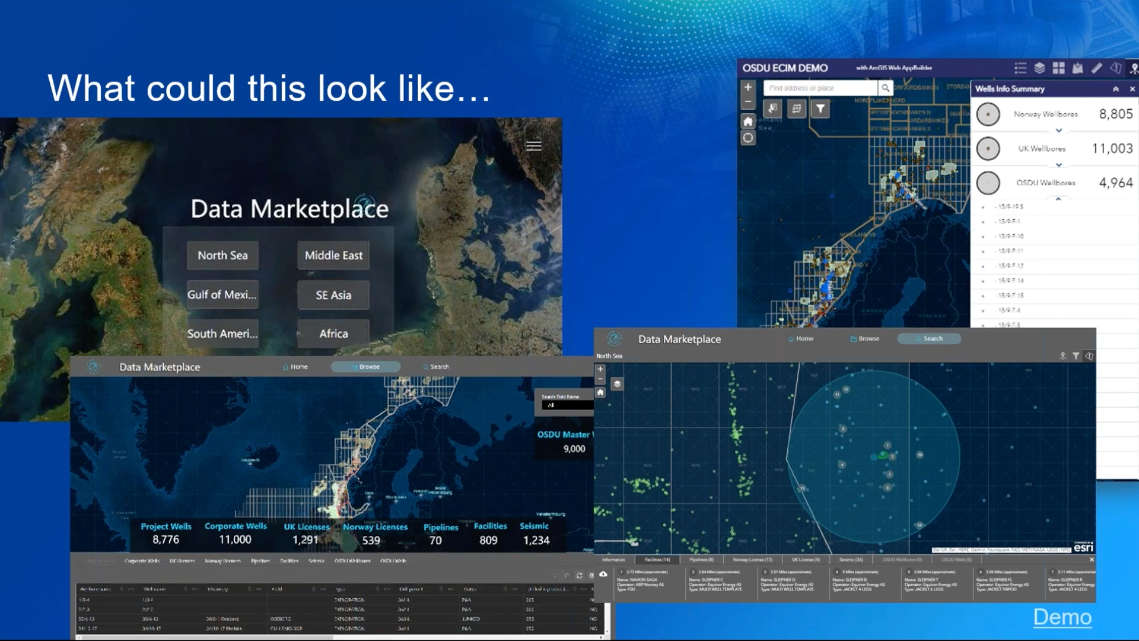The image size is (1139, 641).
Task: Click the North Sea region button
Action: click(222, 255)
